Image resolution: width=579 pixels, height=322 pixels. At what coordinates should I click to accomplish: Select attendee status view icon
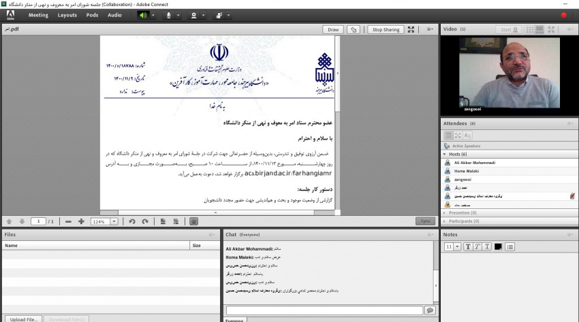[467, 135]
